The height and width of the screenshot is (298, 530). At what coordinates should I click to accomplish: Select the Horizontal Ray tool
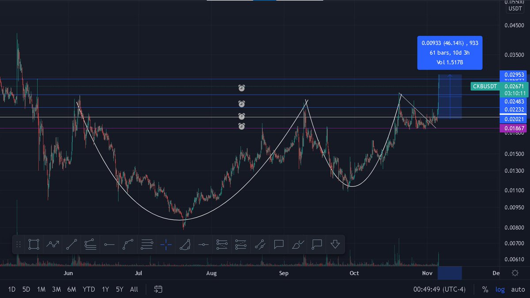(x=109, y=244)
